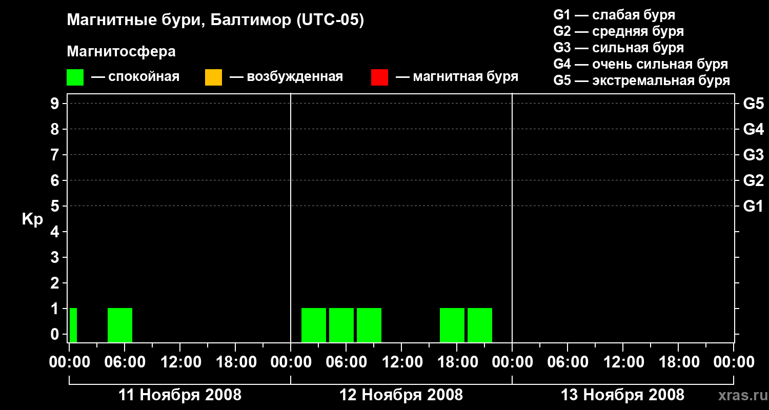769x410 pixels.
Task: Click the '— магнитная буря' legend label
Action: [x=457, y=77]
